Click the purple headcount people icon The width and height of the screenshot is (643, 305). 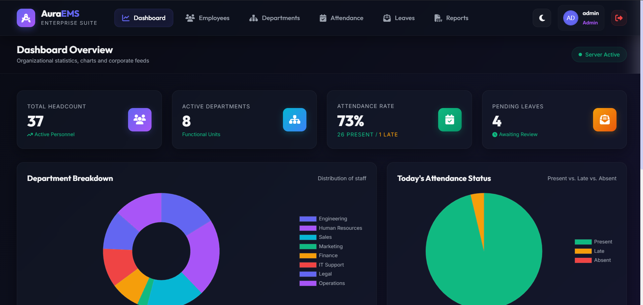[x=140, y=120]
